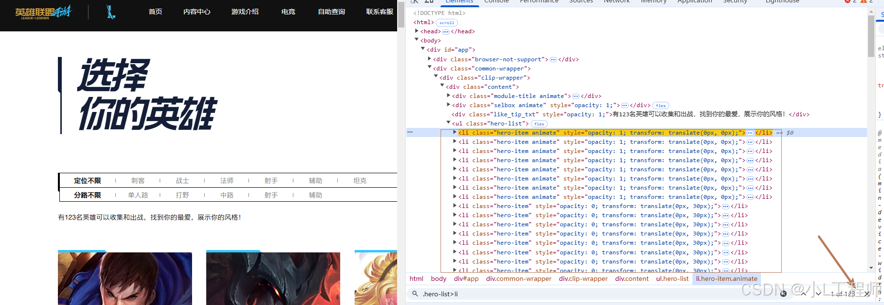Expand the highlighted first hero-item li node

455,132
